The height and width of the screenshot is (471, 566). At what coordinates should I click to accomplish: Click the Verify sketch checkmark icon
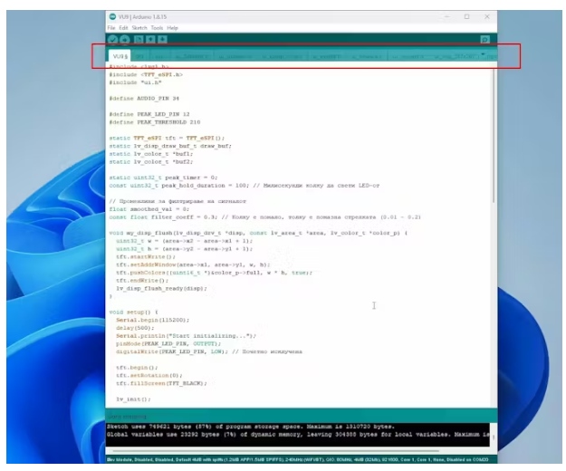point(111,40)
